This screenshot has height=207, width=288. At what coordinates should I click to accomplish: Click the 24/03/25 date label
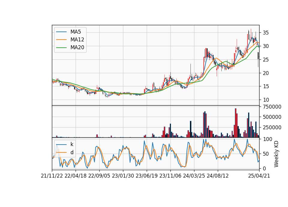pyautogui.click(x=194, y=176)
